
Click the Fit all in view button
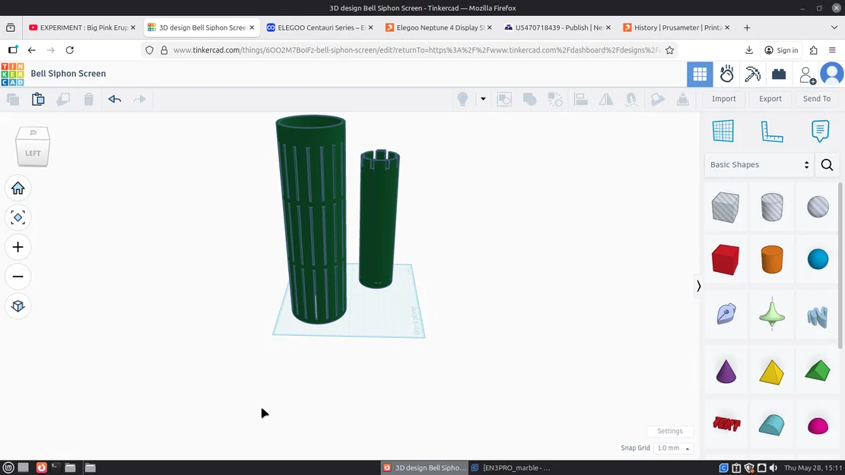(17, 217)
